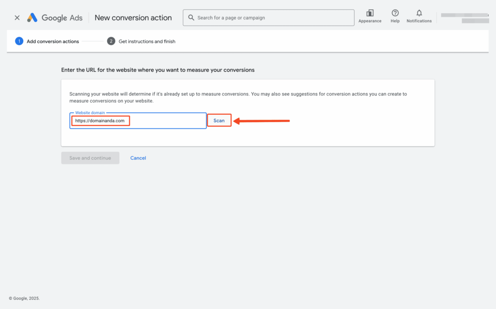This screenshot has height=309, width=496.
Task: Click step 2 circle icon
Action: click(x=111, y=41)
